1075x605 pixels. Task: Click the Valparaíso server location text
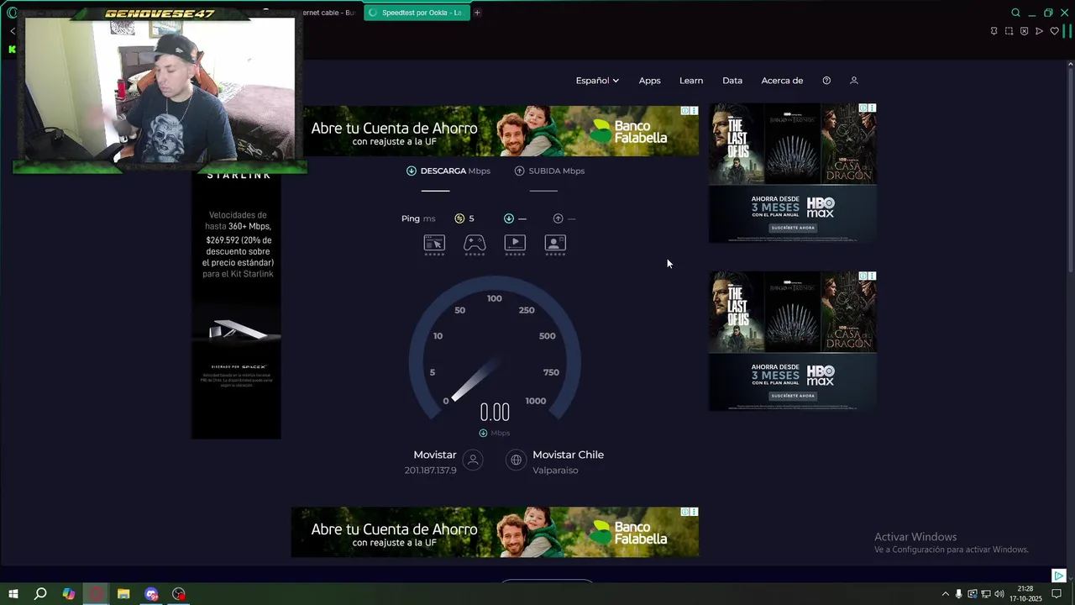click(x=555, y=471)
